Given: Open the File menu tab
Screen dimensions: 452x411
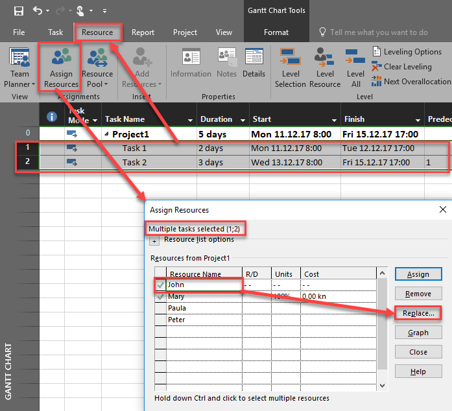Looking at the screenshot, I should point(19,32).
